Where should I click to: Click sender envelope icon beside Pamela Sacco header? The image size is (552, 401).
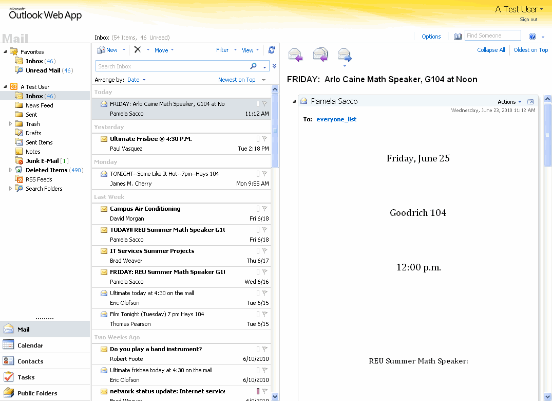point(304,101)
